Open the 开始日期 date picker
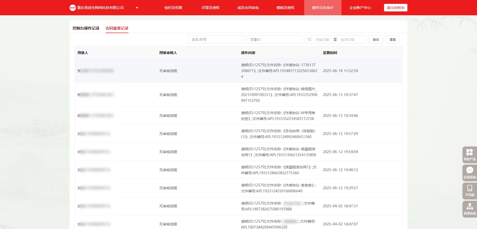 point(322,40)
